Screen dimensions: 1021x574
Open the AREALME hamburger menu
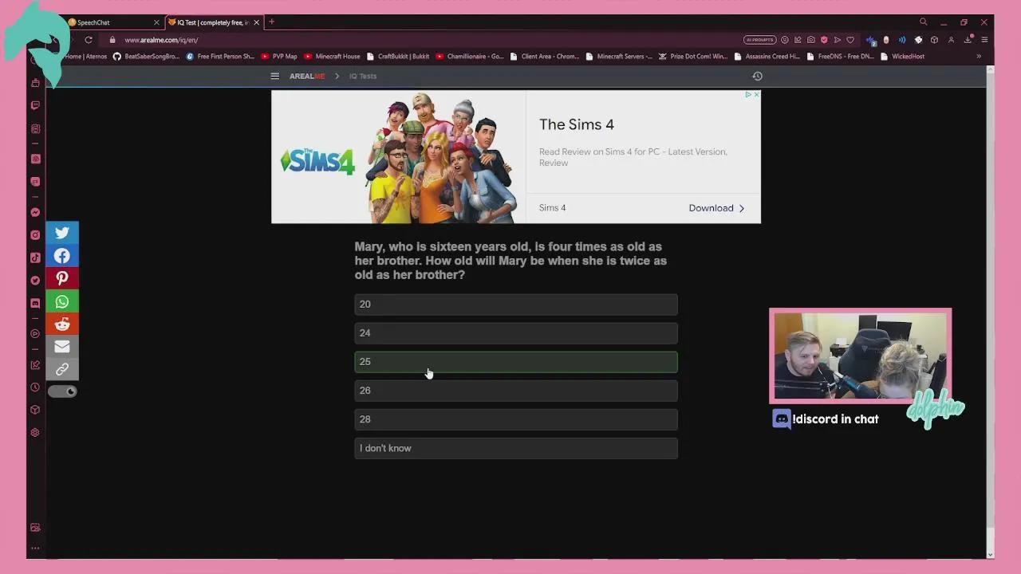(x=274, y=77)
